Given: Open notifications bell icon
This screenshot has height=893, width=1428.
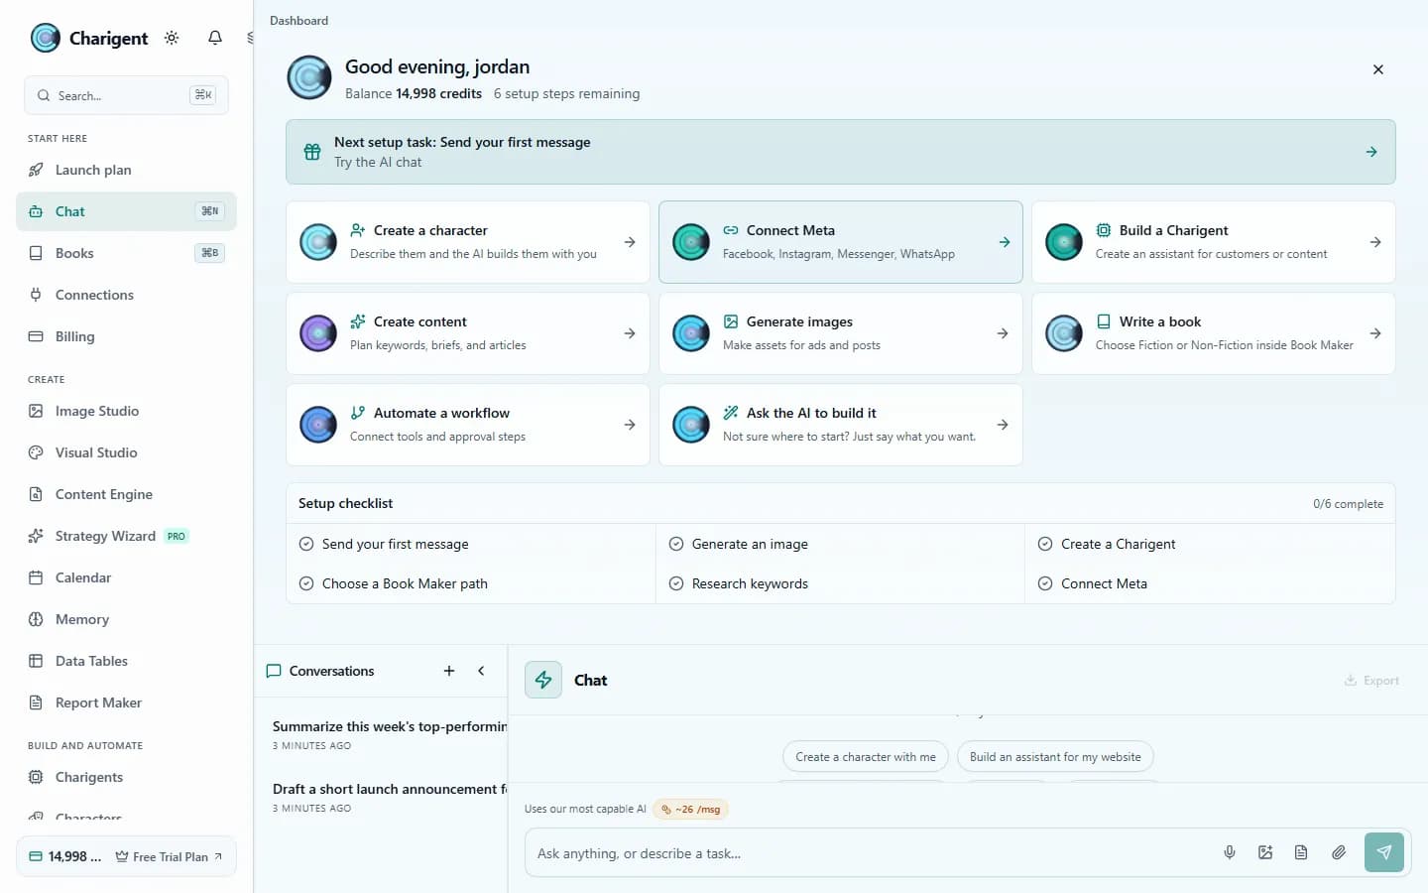Looking at the screenshot, I should [214, 38].
